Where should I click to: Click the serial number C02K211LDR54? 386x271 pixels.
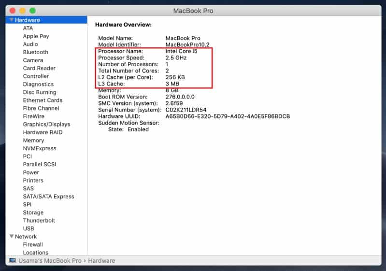coord(186,110)
